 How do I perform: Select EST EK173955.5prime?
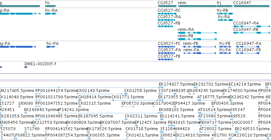coord(175,97)
